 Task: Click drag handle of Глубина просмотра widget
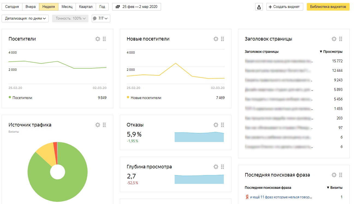[222, 167]
